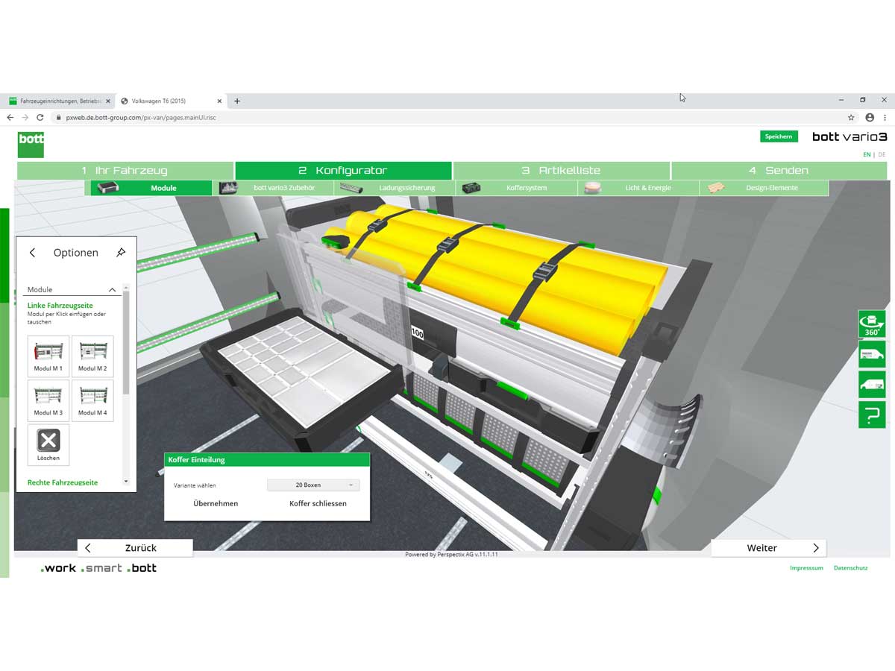Open the Chrome three-dot menu
Viewport: 895px width, 671px height.
(x=885, y=118)
